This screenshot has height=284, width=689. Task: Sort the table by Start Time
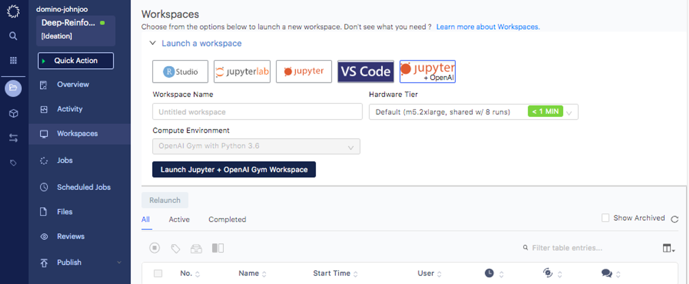[335, 273]
